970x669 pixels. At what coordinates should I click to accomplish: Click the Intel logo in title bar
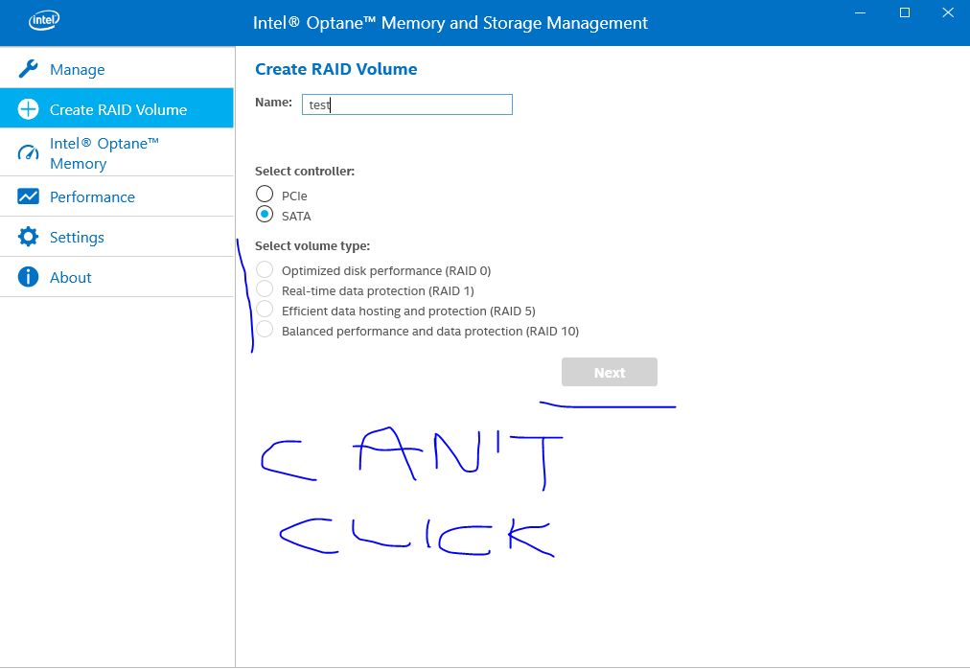tap(44, 20)
